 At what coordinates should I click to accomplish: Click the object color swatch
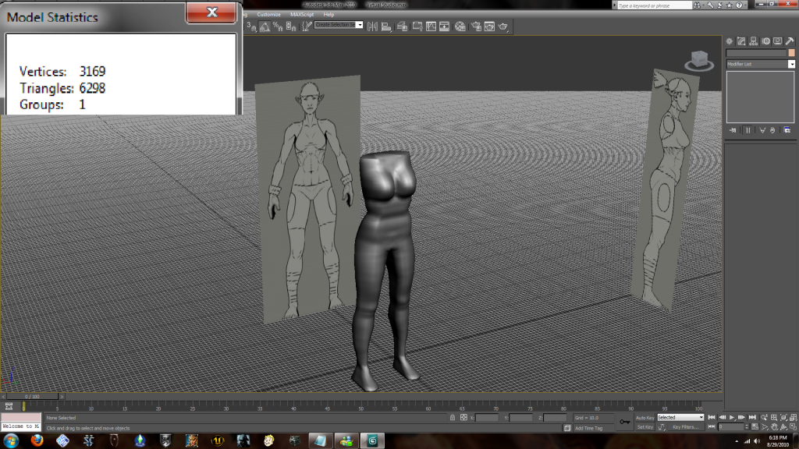791,53
